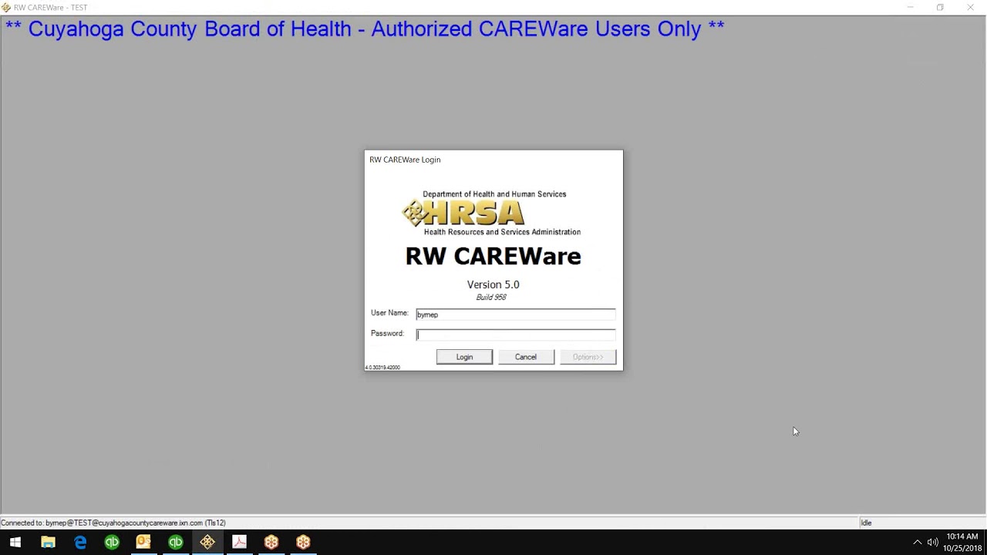
Task: Click the 'Version 5.0' text
Action: pos(493,284)
